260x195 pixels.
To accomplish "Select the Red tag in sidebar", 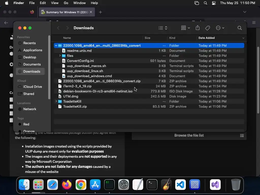I will pyautogui.click(x=30, y=124).
